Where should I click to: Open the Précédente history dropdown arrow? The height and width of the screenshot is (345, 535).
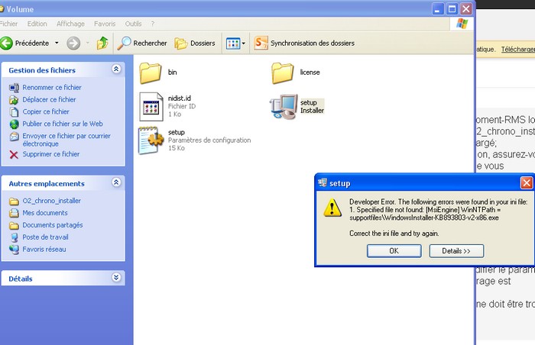pyautogui.click(x=55, y=44)
